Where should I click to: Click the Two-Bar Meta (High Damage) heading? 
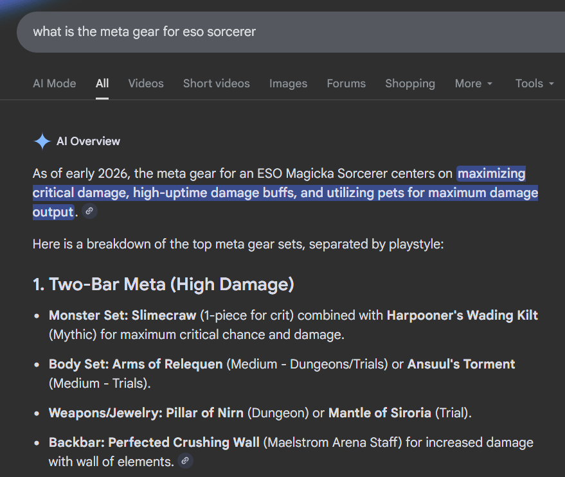click(164, 284)
